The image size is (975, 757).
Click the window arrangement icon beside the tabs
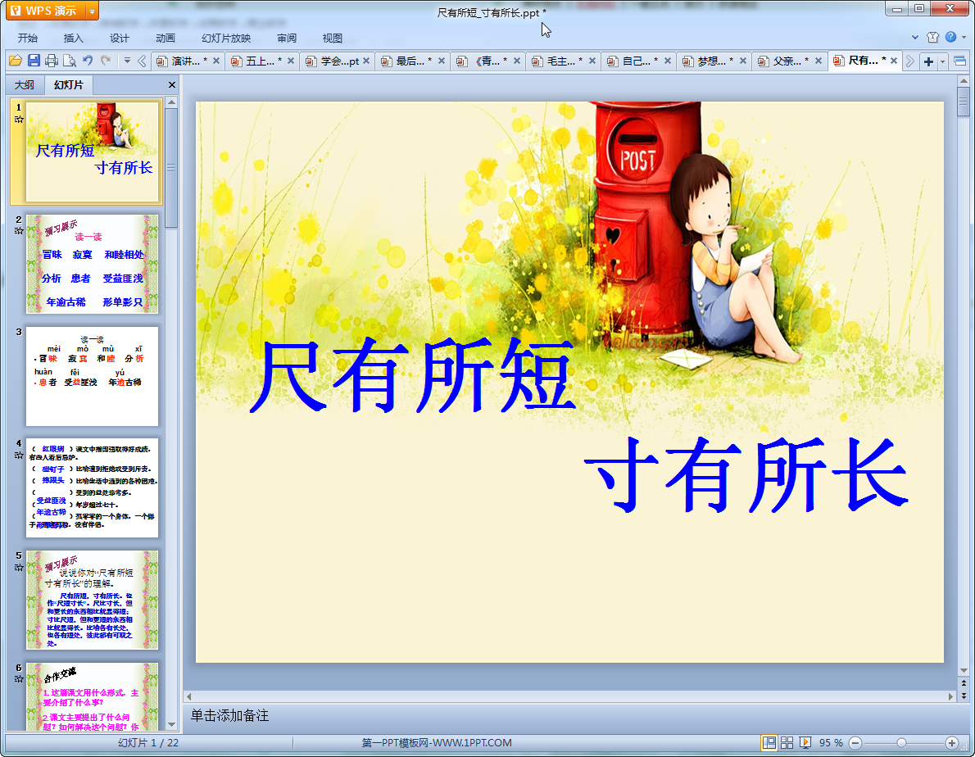click(960, 61)
